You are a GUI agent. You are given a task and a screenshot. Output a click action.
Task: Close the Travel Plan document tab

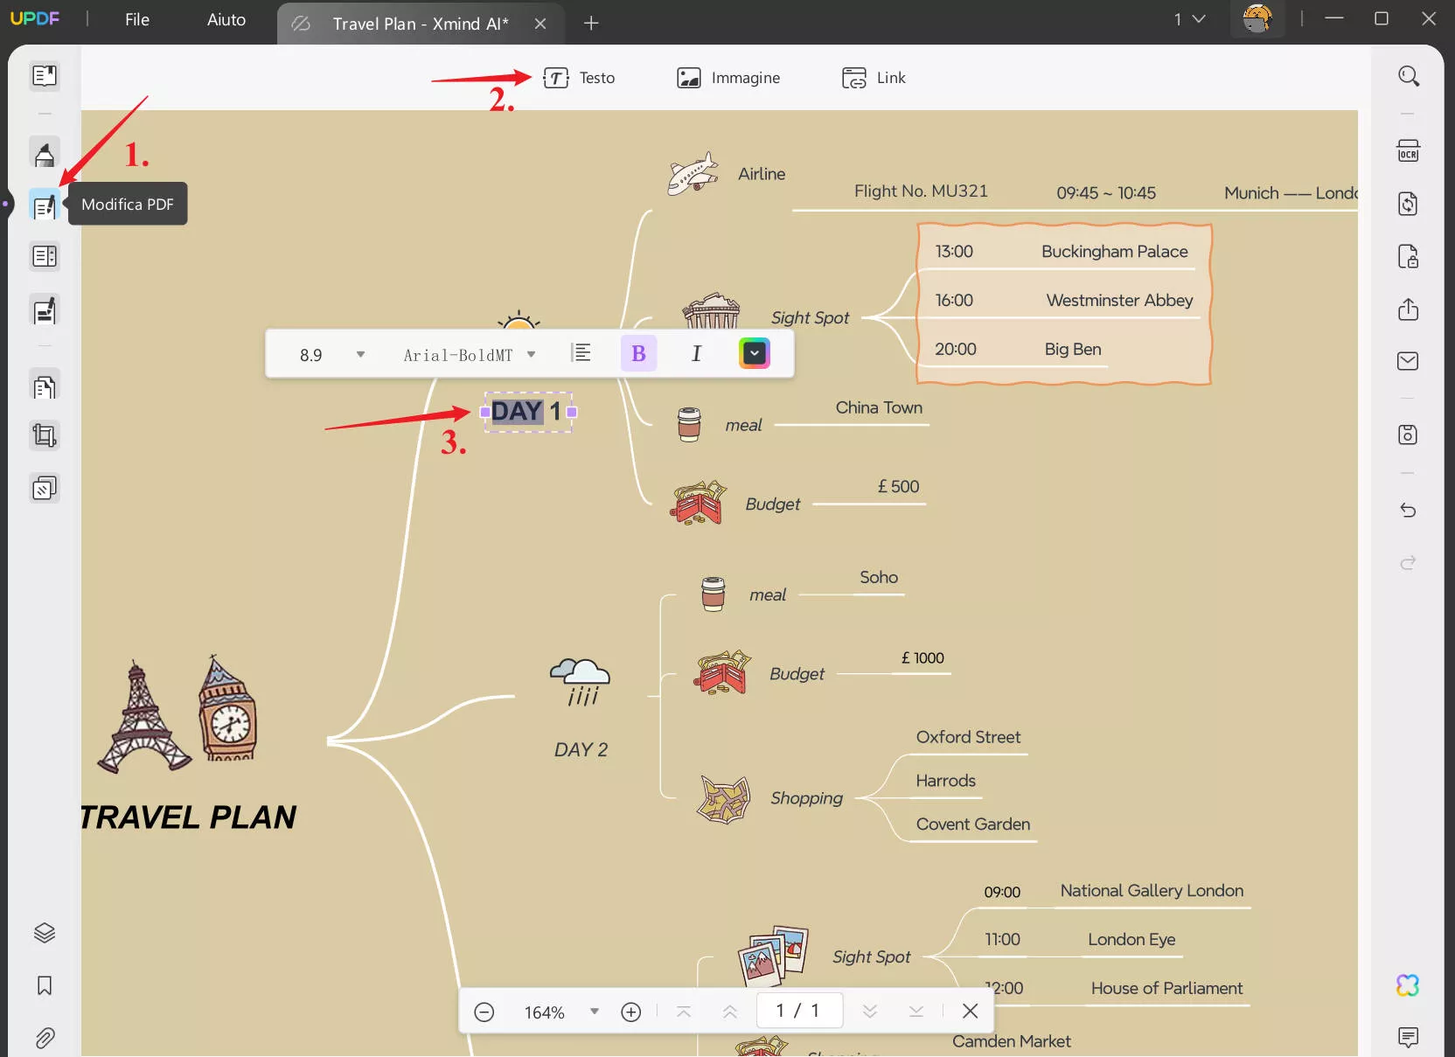tap(540, 24)
